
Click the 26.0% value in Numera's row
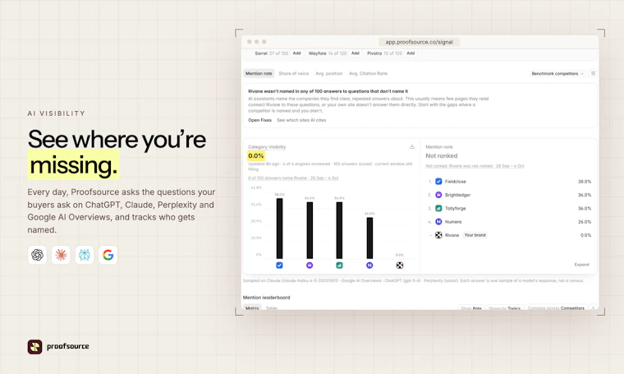tap(585, 221)
